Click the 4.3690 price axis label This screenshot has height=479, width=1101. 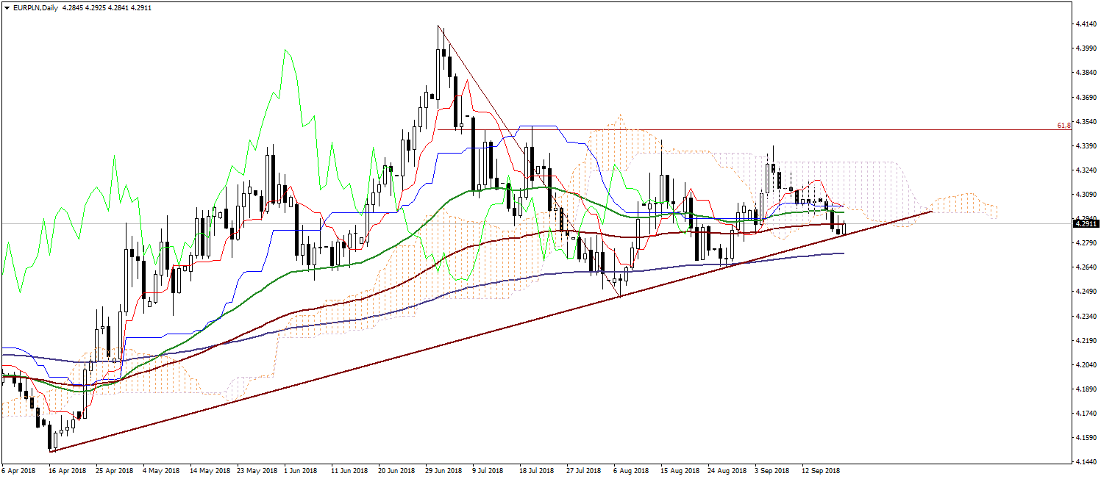(1086, 97)
